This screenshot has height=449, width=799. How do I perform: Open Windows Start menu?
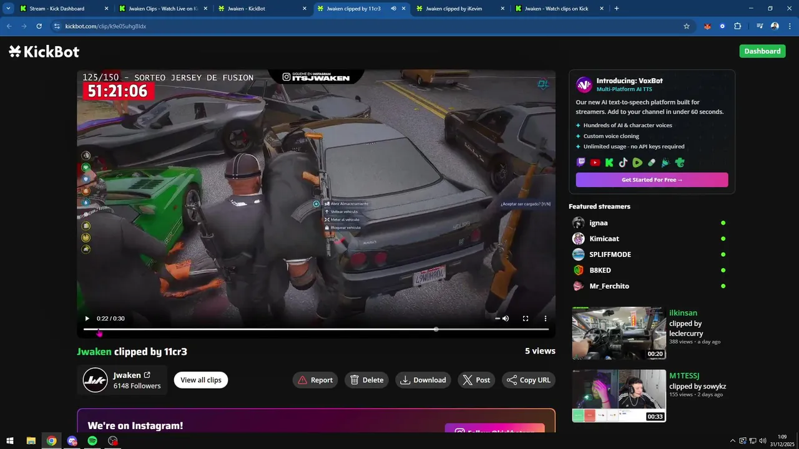point(10,441)
